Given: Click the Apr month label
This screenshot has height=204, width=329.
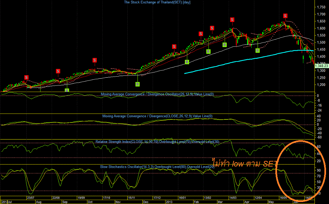Looking at the screenshot, I should (x=247, y=202).
